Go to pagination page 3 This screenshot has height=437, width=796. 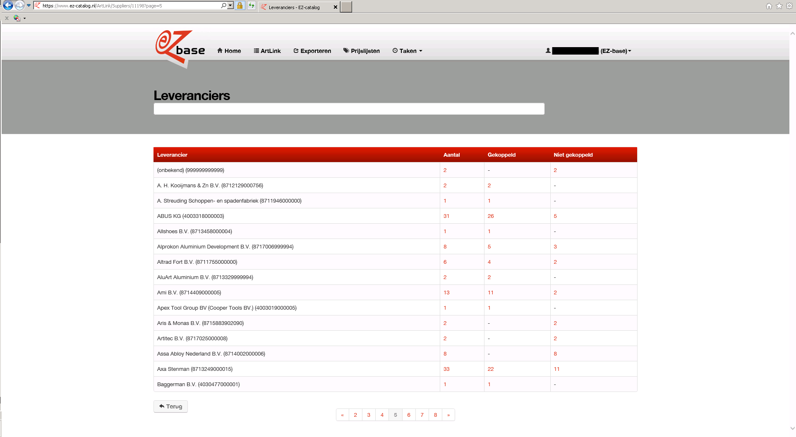pyautogui.click(x=369, y=415)
